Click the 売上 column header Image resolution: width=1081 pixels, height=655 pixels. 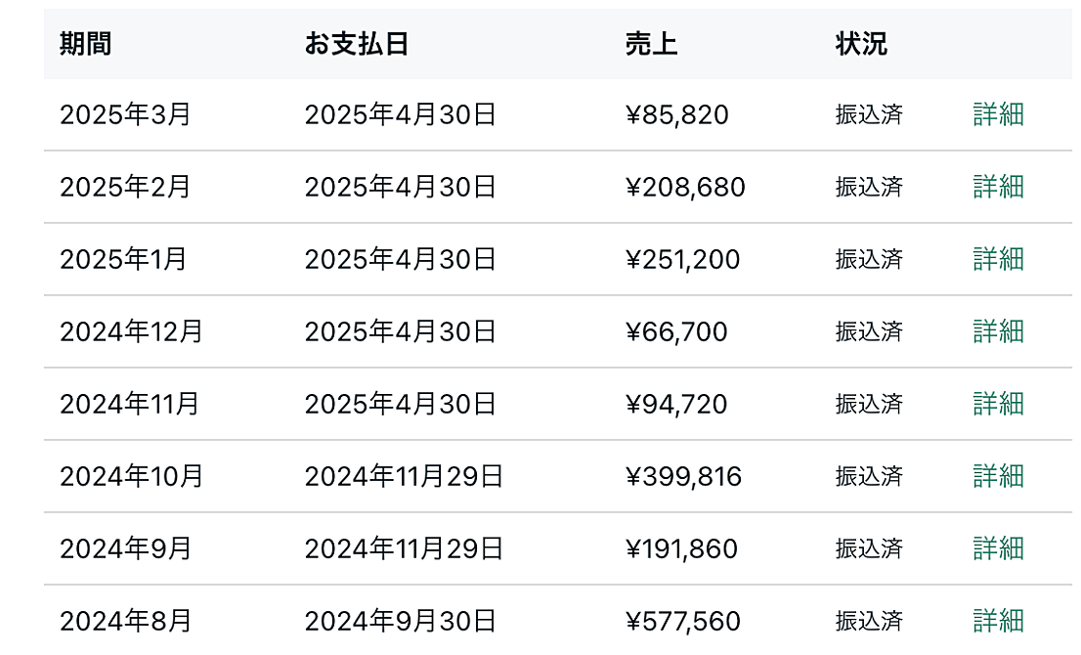(652, 44)
